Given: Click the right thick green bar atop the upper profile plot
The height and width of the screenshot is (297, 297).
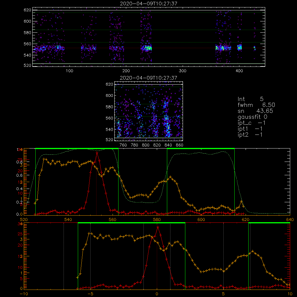Looking at the screenshot, I should click(201, 148).
